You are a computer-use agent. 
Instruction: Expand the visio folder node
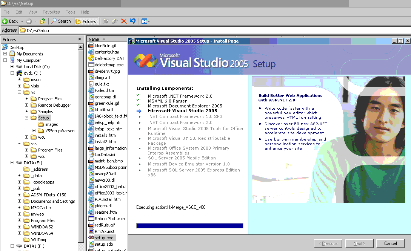pos(19,86)
